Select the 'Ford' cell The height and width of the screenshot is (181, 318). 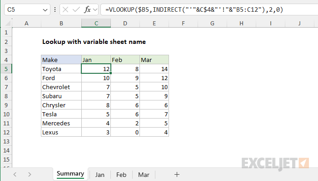(x=61, y=78)
